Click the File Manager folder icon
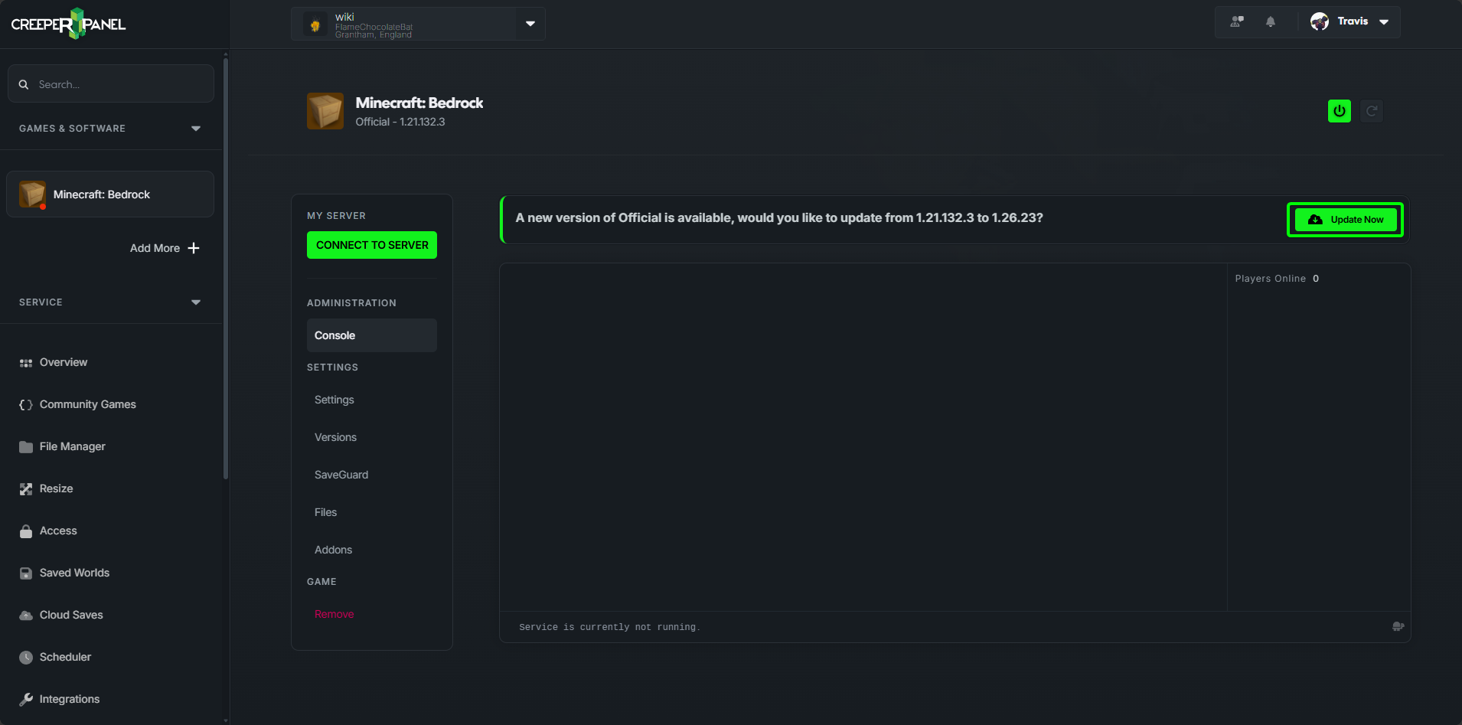The height and width of the screenshot is (725, 1462). (x=26, y=447)
